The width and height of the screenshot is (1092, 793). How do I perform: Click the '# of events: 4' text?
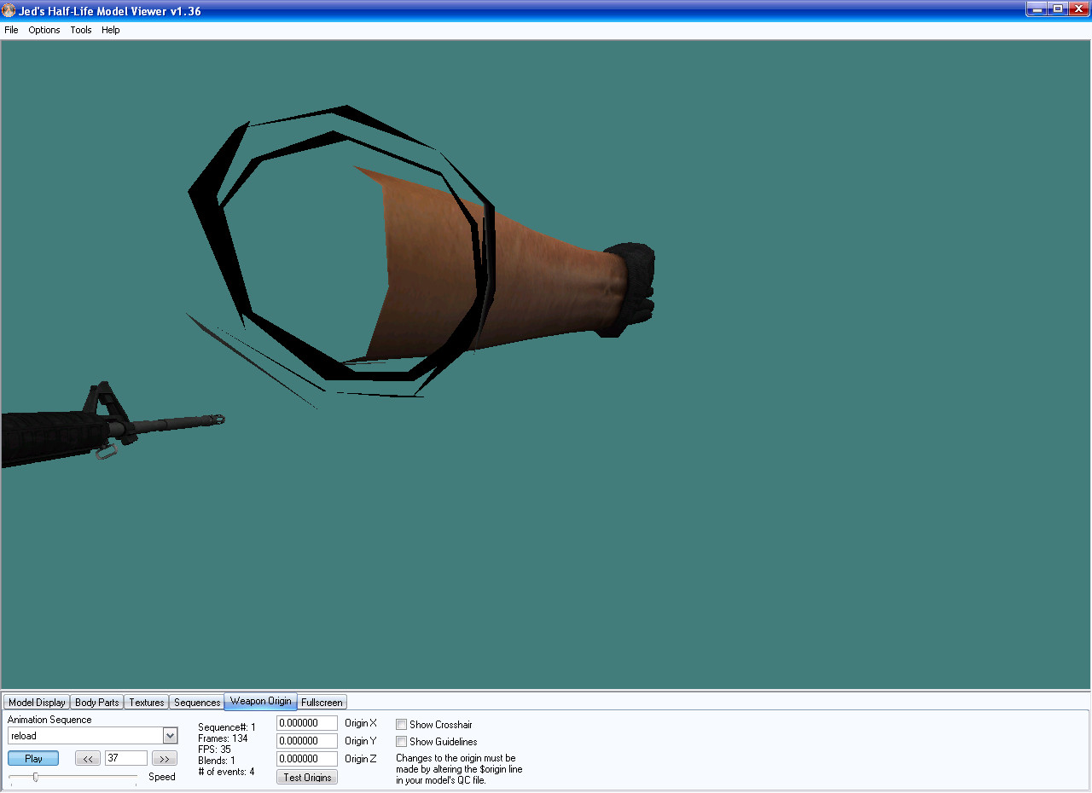tap(226, 772)
